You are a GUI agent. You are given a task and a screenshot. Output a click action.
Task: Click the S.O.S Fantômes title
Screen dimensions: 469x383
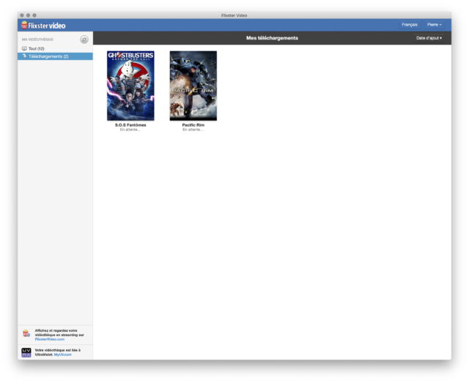pyautogui.click(x=130, y=125)
